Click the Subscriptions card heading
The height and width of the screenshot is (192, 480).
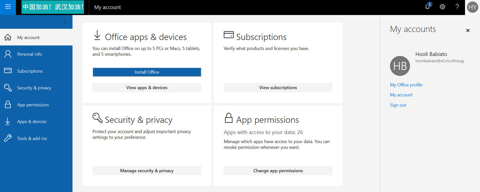click(x=261, y=37)
